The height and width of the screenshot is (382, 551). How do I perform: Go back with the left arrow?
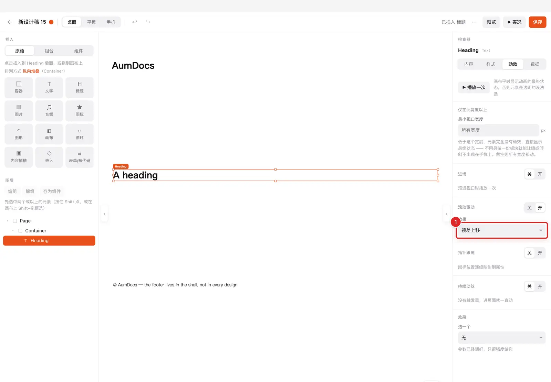10,22
